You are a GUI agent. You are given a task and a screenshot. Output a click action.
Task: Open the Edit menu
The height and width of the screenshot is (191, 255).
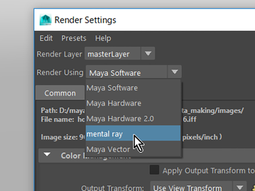[x=46, y=38]
